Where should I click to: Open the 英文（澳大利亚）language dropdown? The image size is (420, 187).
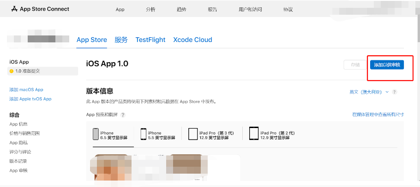click(x=369, y=92)
